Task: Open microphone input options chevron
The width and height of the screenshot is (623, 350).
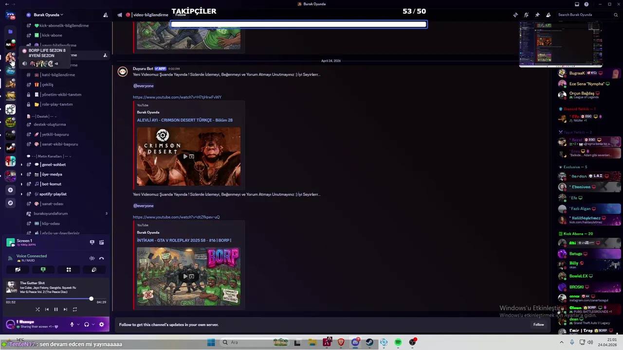Action: coord(78,324)
